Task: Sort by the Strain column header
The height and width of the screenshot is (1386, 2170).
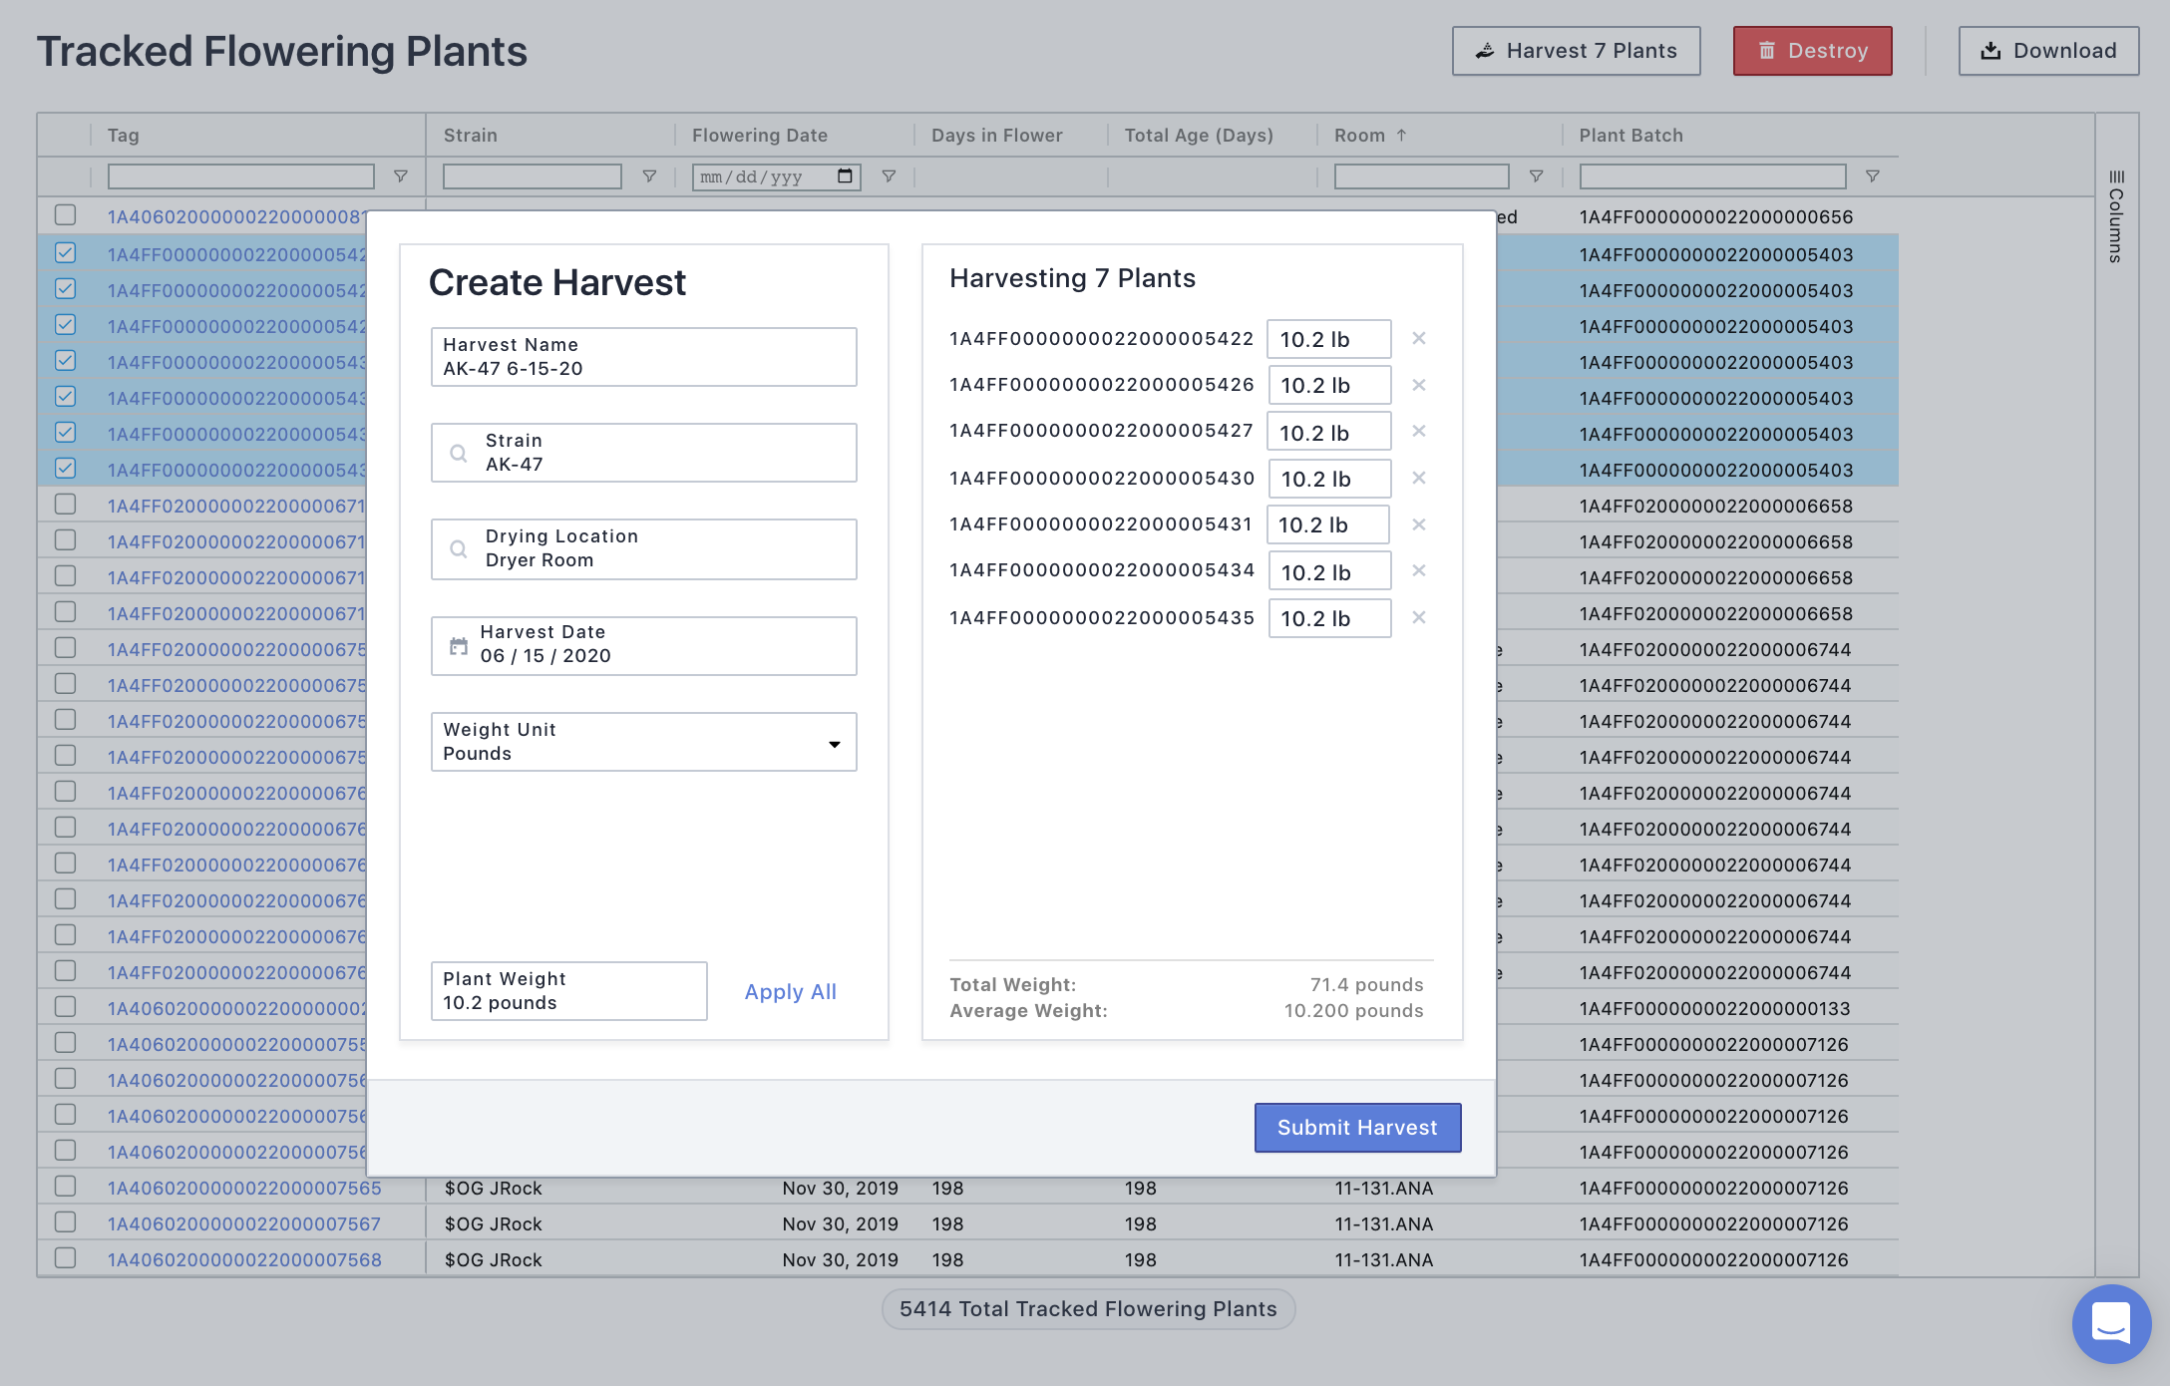Action: pyautogui.click(x=470, y=135)
